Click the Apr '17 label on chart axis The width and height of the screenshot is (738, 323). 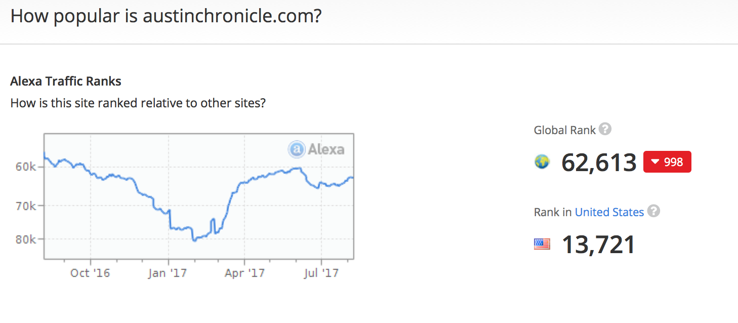point(245,273)
